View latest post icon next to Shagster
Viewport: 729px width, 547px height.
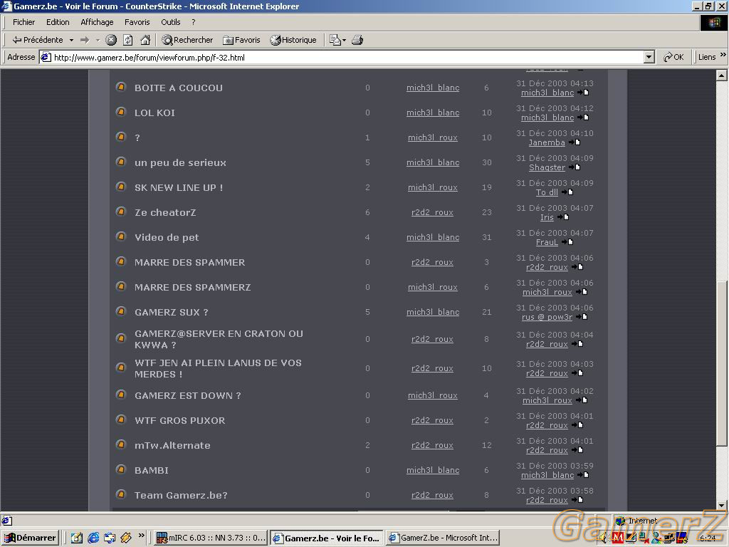(x=575, y=167)
